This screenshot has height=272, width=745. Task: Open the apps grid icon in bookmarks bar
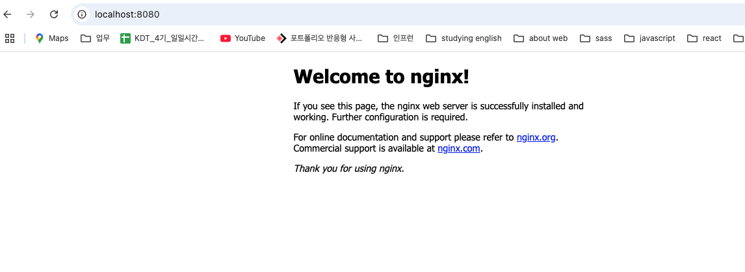[x=10, y=38]
